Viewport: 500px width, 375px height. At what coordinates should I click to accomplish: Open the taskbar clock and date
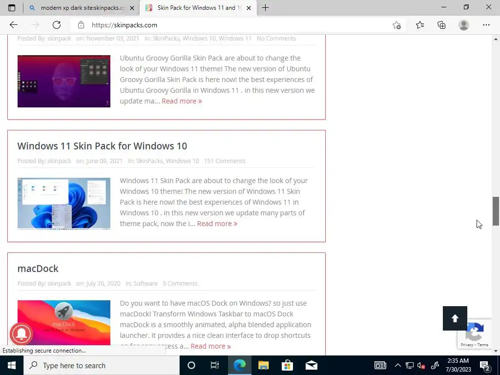coord(458,365)
